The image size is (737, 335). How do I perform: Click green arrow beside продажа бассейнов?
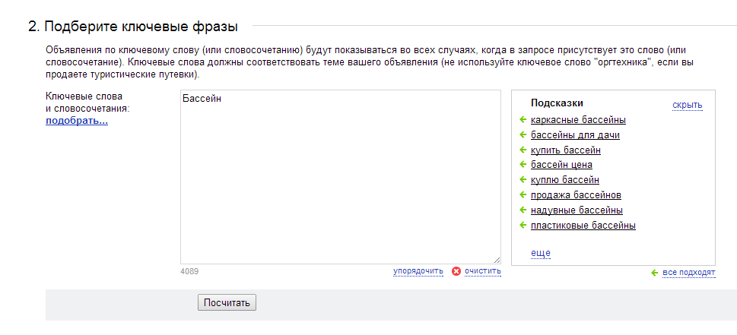[x=523, y=194]
